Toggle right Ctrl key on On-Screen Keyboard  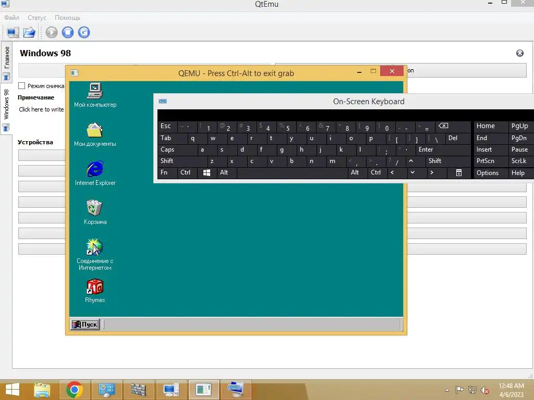click(x=377, y=173)
